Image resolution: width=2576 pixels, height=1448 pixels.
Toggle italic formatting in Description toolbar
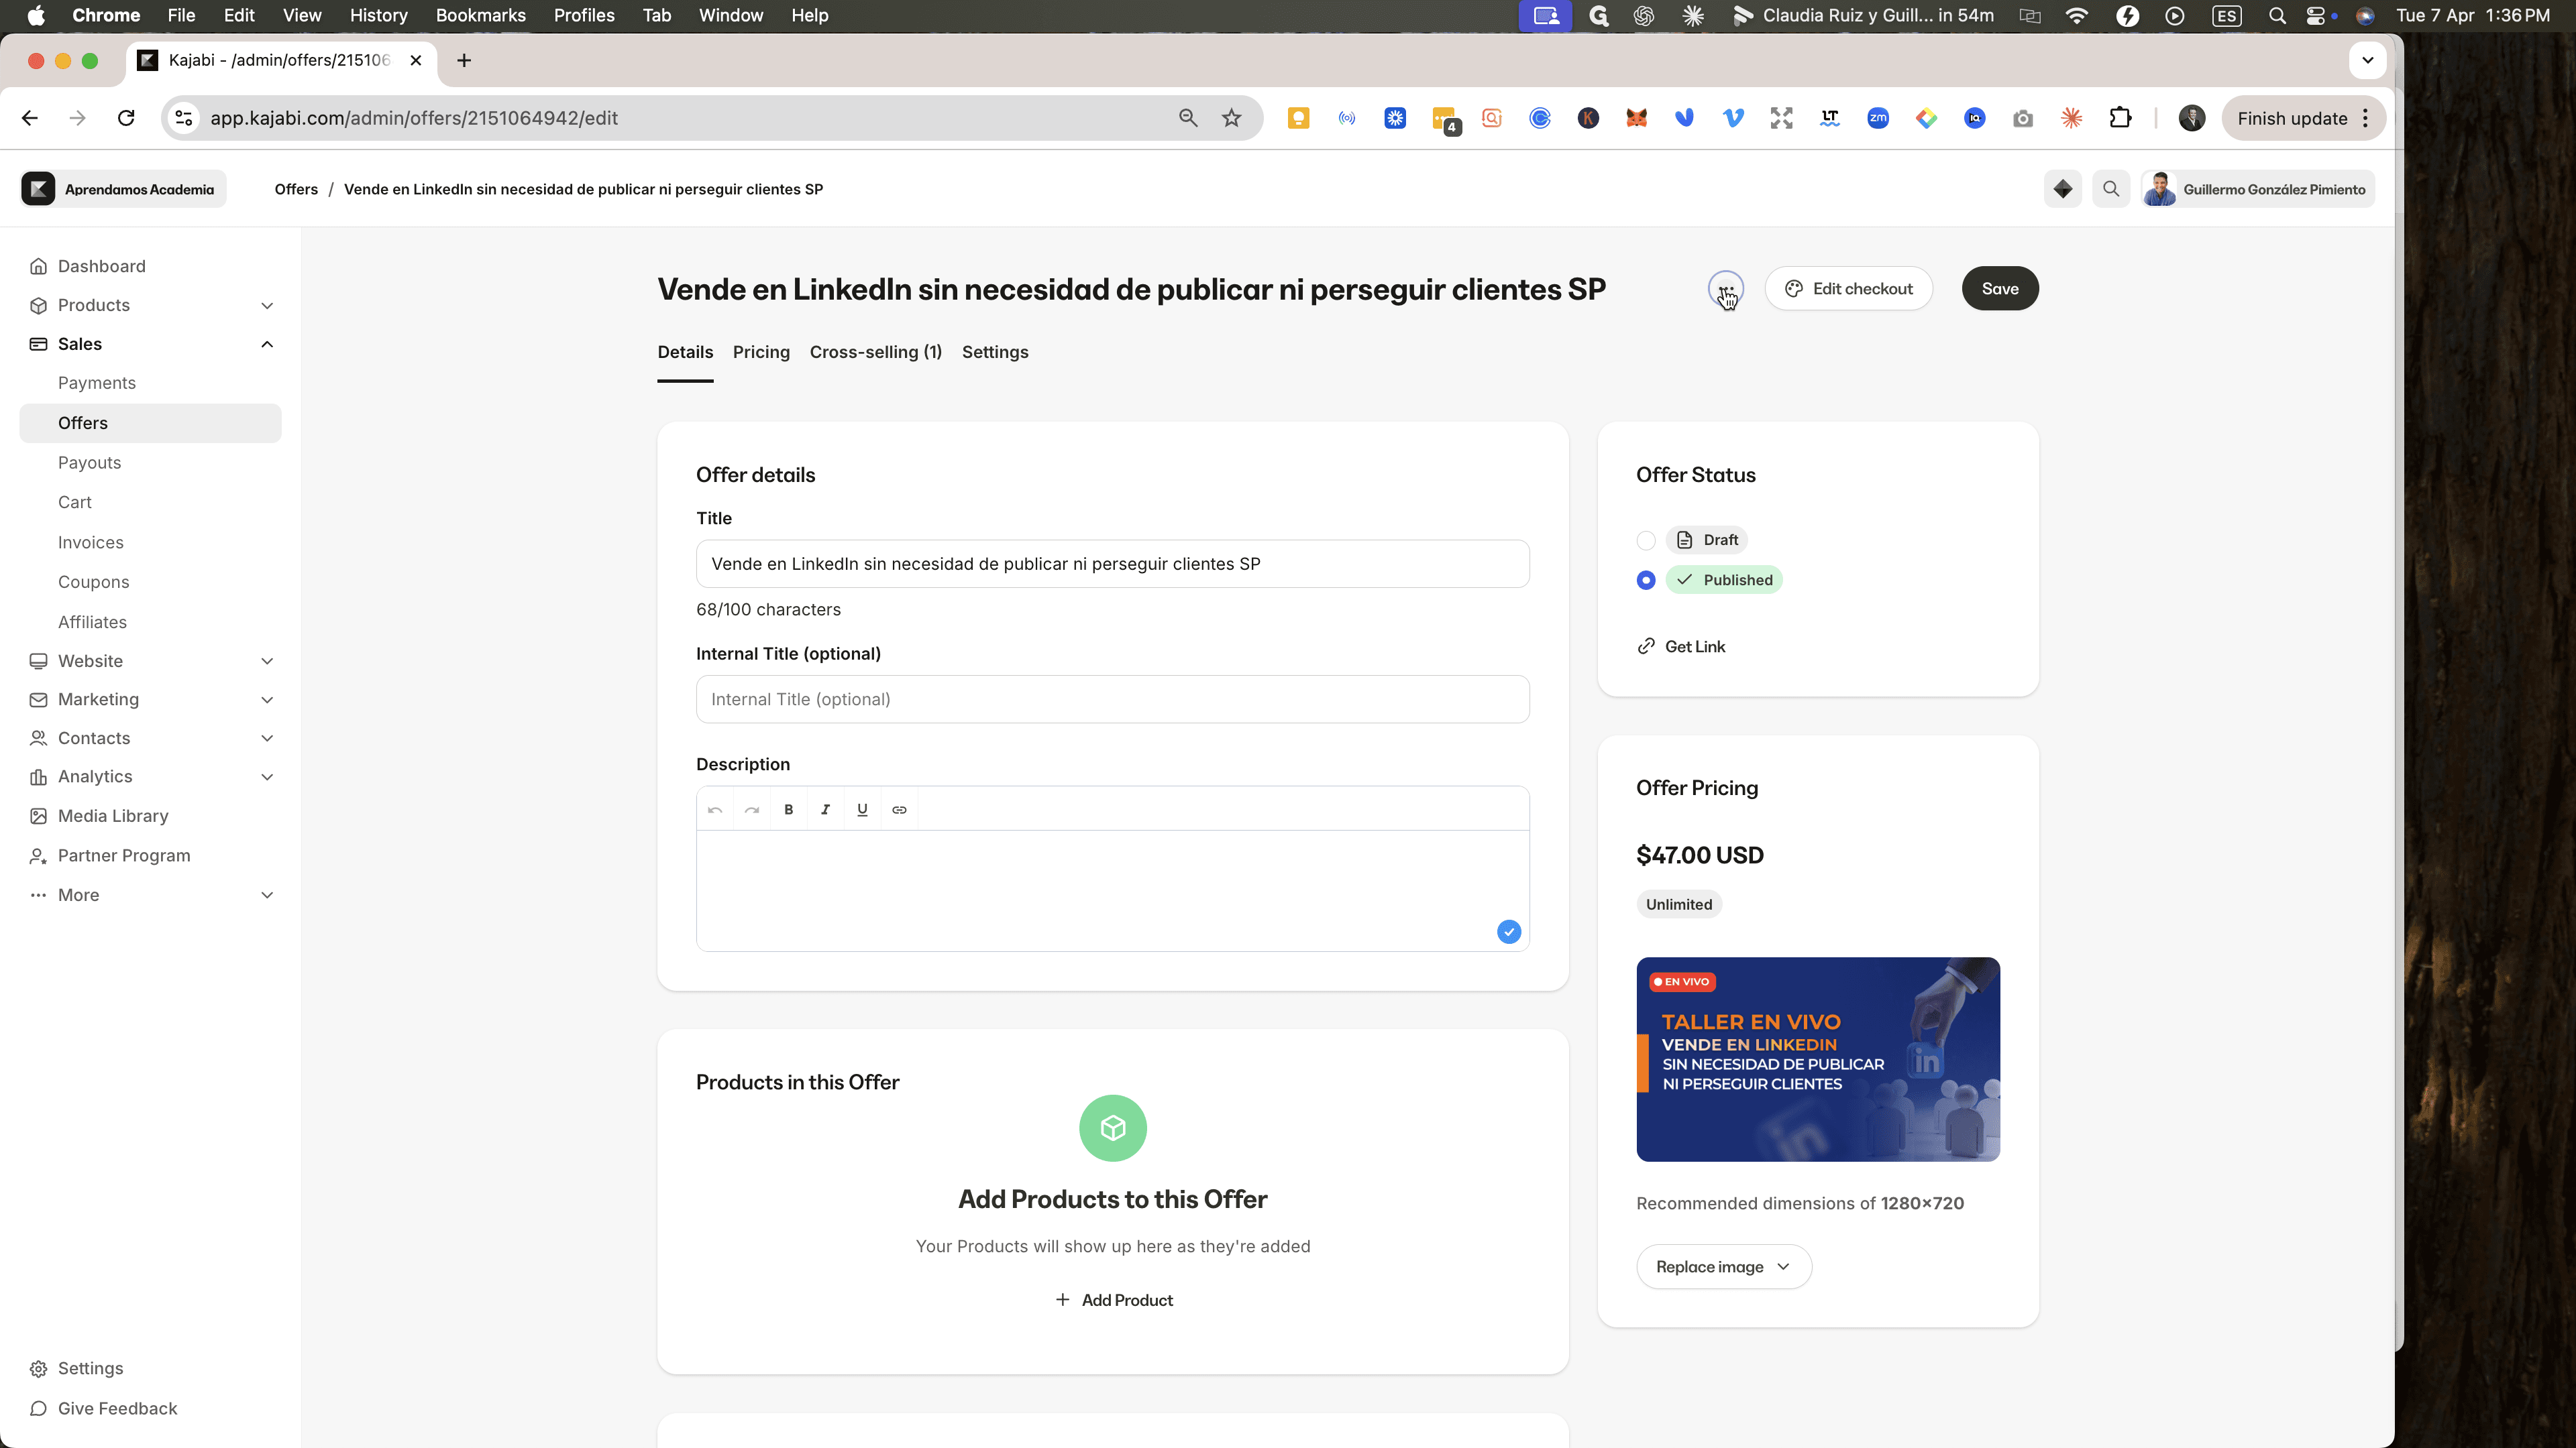click(x=825, y=809)
